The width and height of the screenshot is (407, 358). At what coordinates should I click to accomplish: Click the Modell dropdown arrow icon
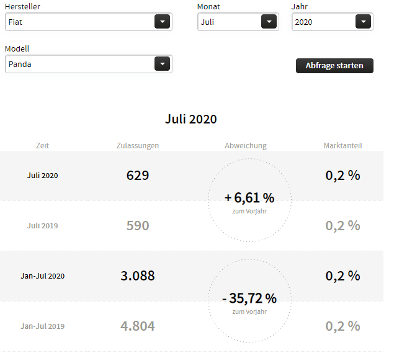click(162, 64)
